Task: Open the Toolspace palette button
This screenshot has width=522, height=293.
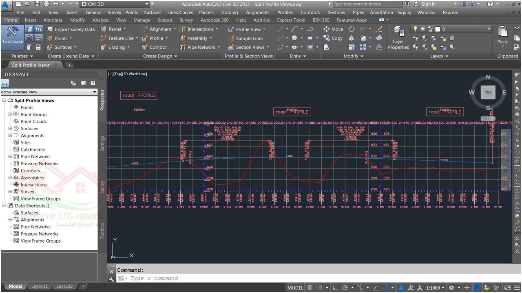Action: tap(12, 35)
